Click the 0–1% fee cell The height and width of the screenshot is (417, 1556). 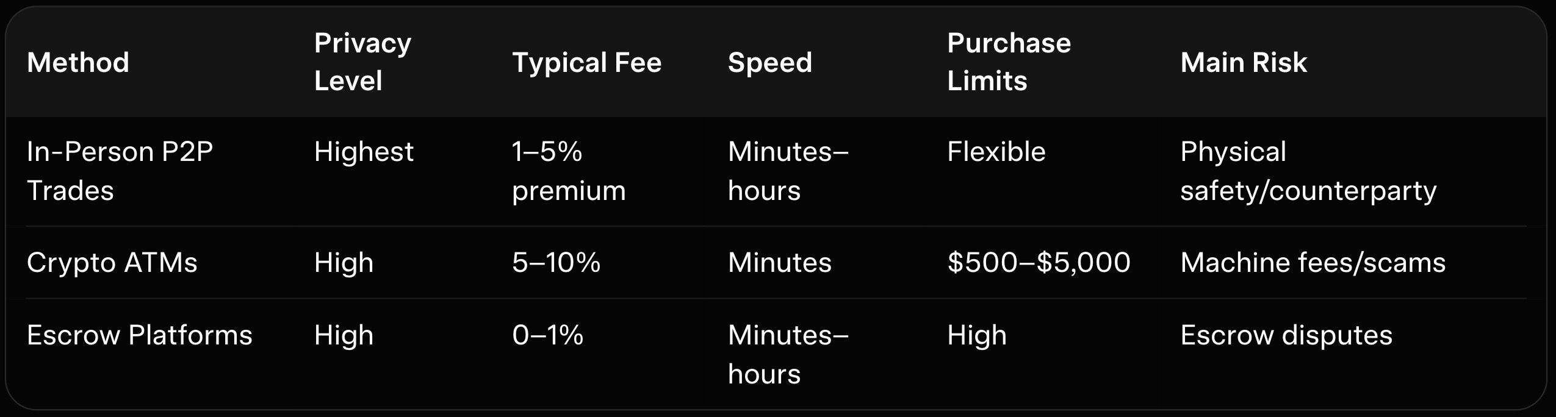[x=547, y=335]
